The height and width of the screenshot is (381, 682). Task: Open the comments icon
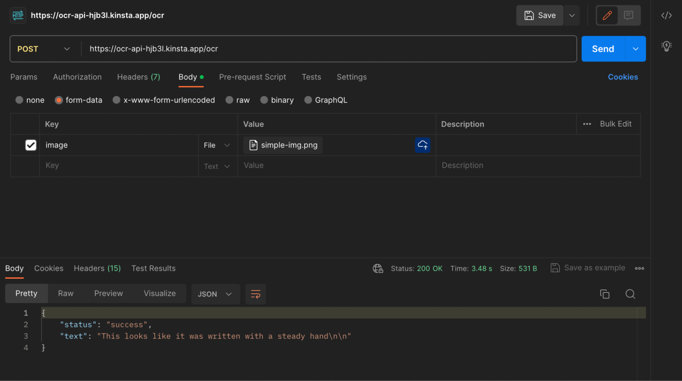point(628,15)
